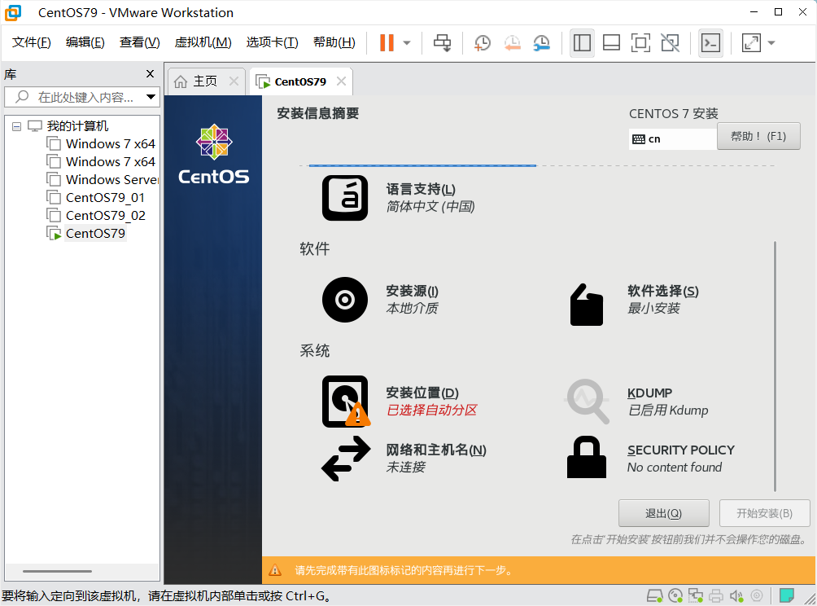Open the 选项卡(T) menu
The width and height of the screenshot is (817, 606).
pos(272,42)
